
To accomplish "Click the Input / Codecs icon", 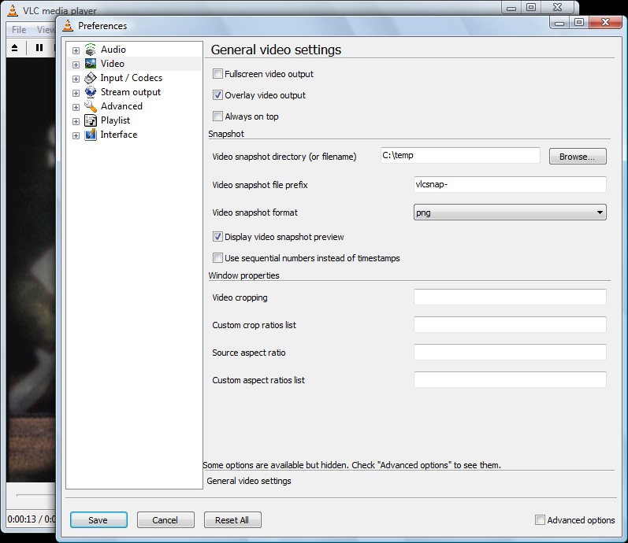I will (x=91, y=78).
